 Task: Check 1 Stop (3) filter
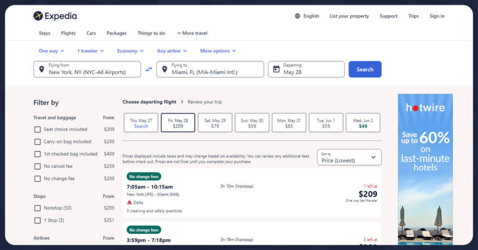(x=37, y=221)
